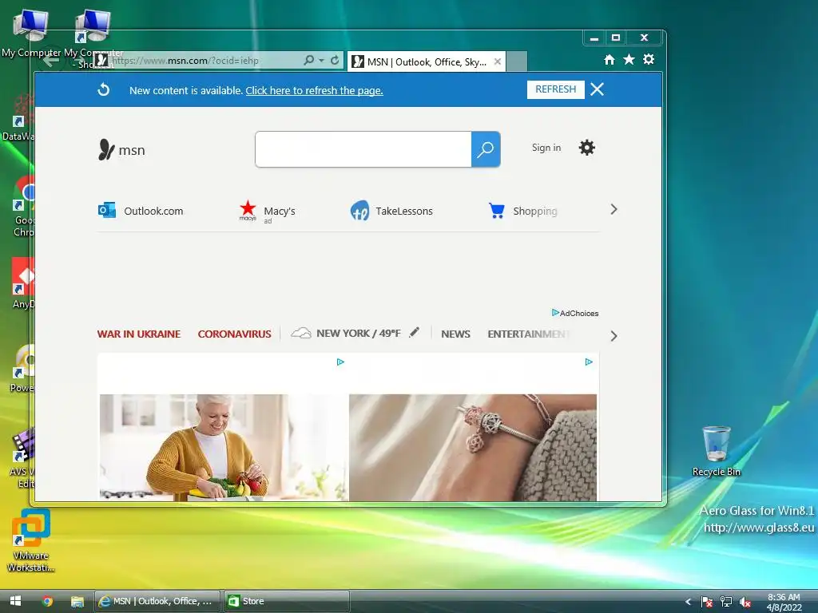Click the msn butterfly logo
This screenshot has width=818, height=613.
click(x=121, y=150)
